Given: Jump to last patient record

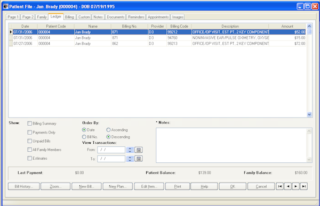Looking at the screenshot, I should pyautogui.click(x=304, y=186).
